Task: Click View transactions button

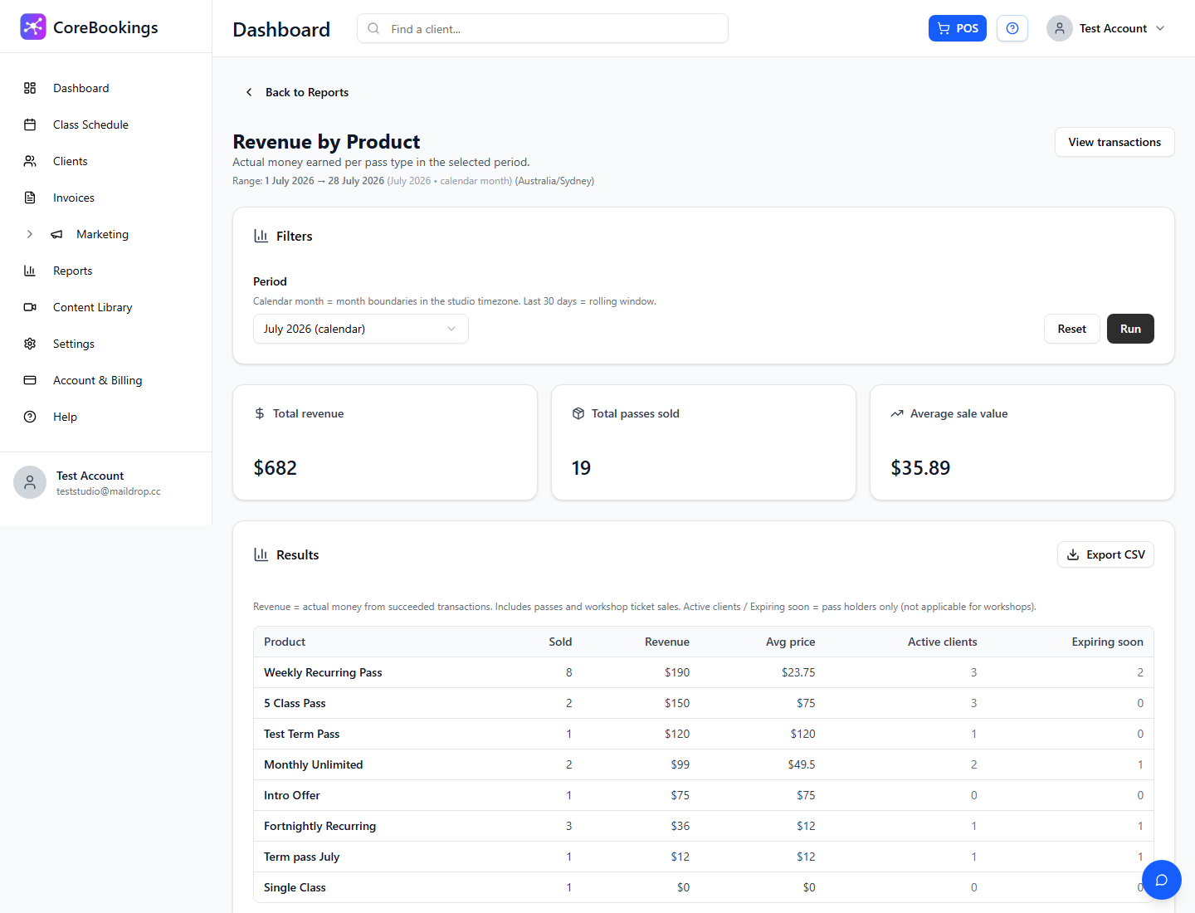Action: pyautogui.click(x=1115, y=142)
